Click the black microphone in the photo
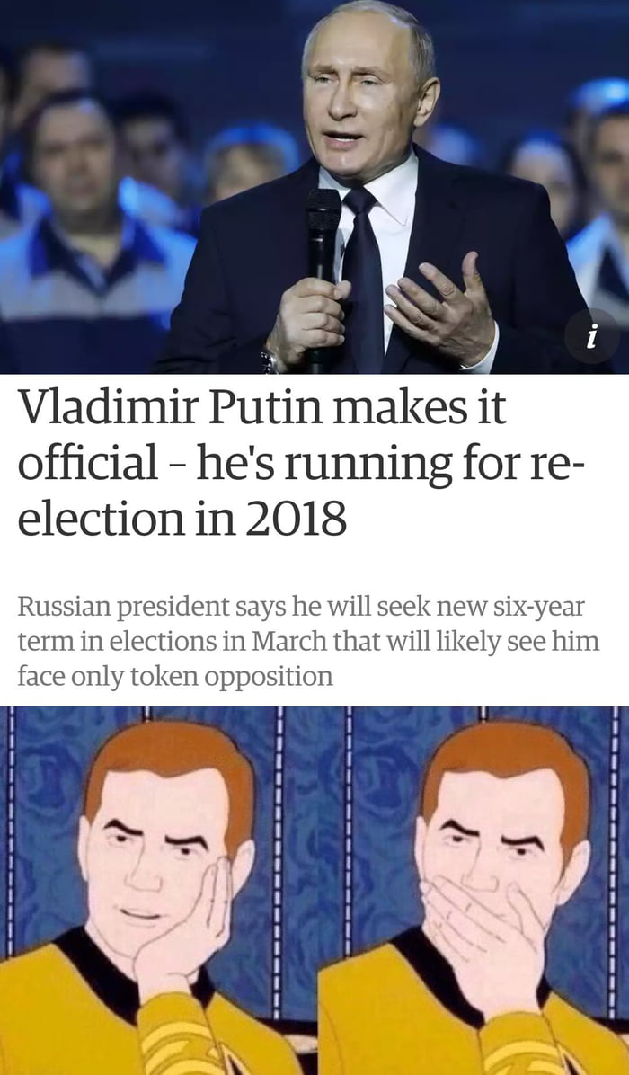Image resolution: width=629 pixels, height=1075 pixels. (323, 274)
